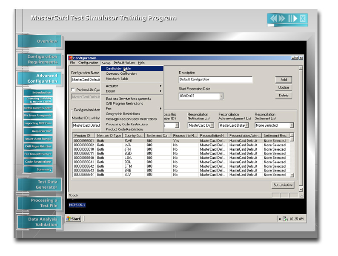Open Processing a Test File section
This screenshot has height=256, width=338.
pyautogui.click(x=40, y=203)
